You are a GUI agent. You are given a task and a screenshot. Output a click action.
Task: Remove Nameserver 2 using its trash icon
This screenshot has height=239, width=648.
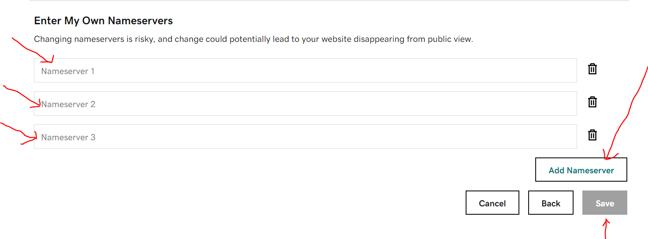tap(592, 102)
